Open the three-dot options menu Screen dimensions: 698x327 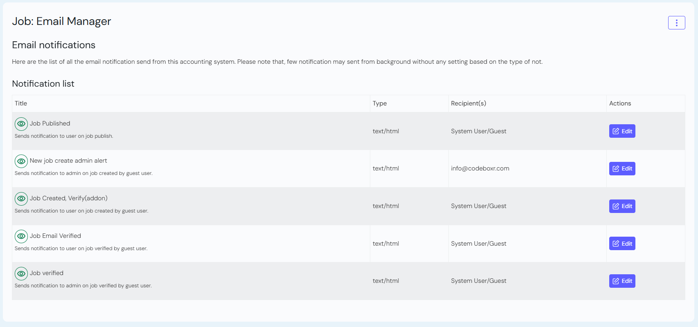(x=676, y=23)
